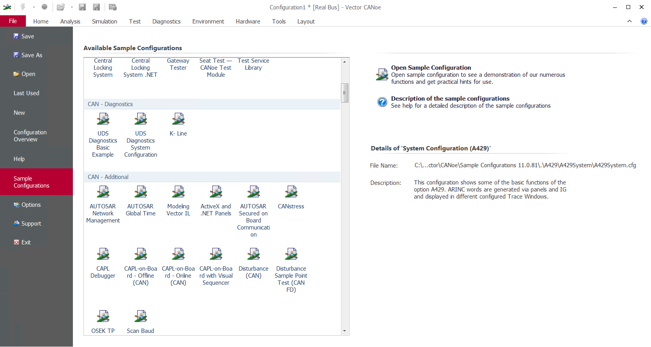
Task: Open the Analysis ribbon tab
Action: 70,22
